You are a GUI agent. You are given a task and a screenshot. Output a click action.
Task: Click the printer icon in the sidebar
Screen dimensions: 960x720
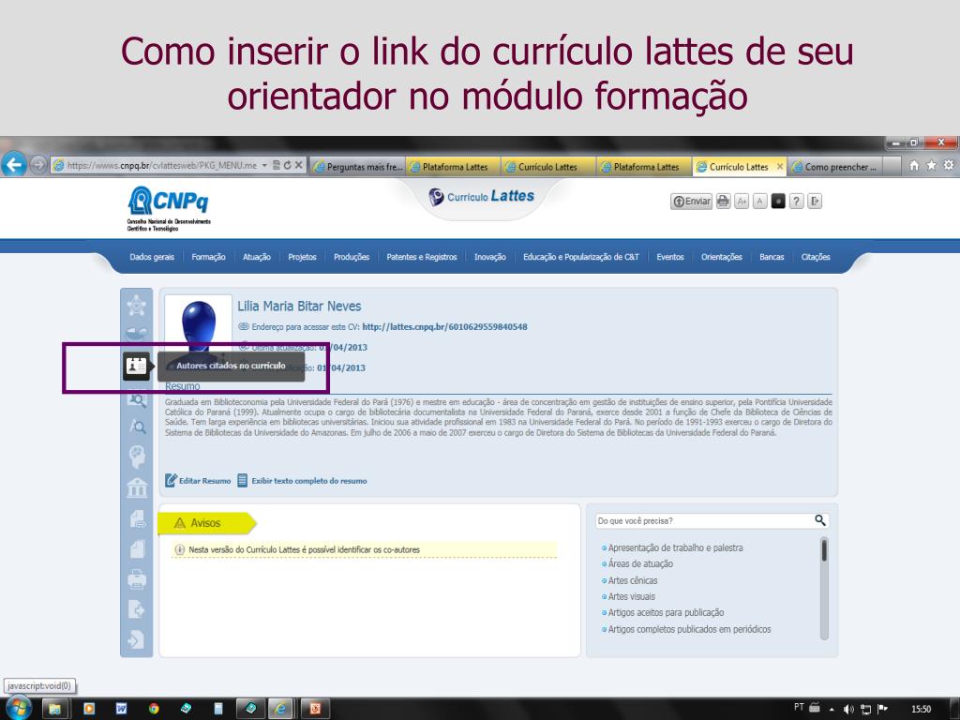137,579
